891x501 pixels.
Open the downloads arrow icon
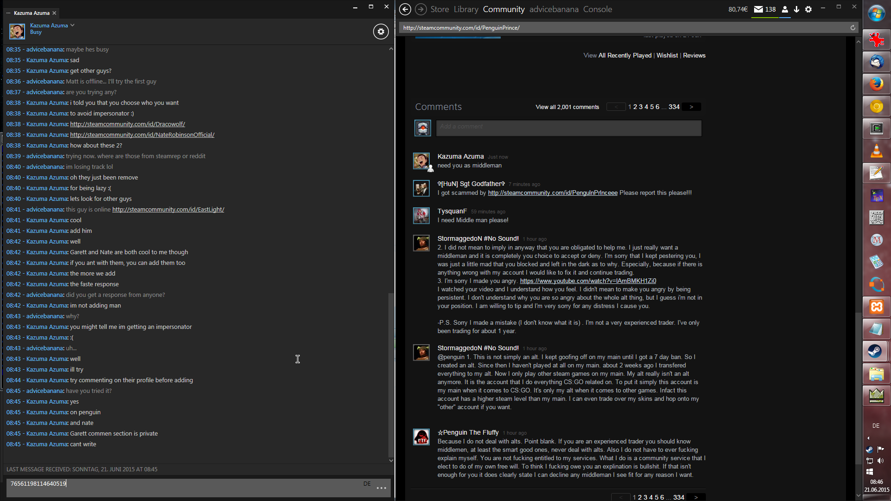[796, 9]
